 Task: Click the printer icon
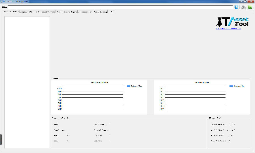243,7
